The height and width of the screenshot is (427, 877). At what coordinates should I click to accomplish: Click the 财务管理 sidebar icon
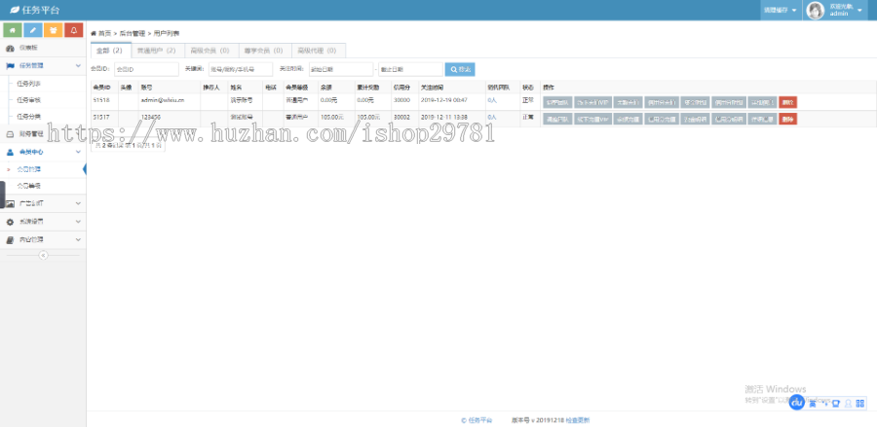10,134
